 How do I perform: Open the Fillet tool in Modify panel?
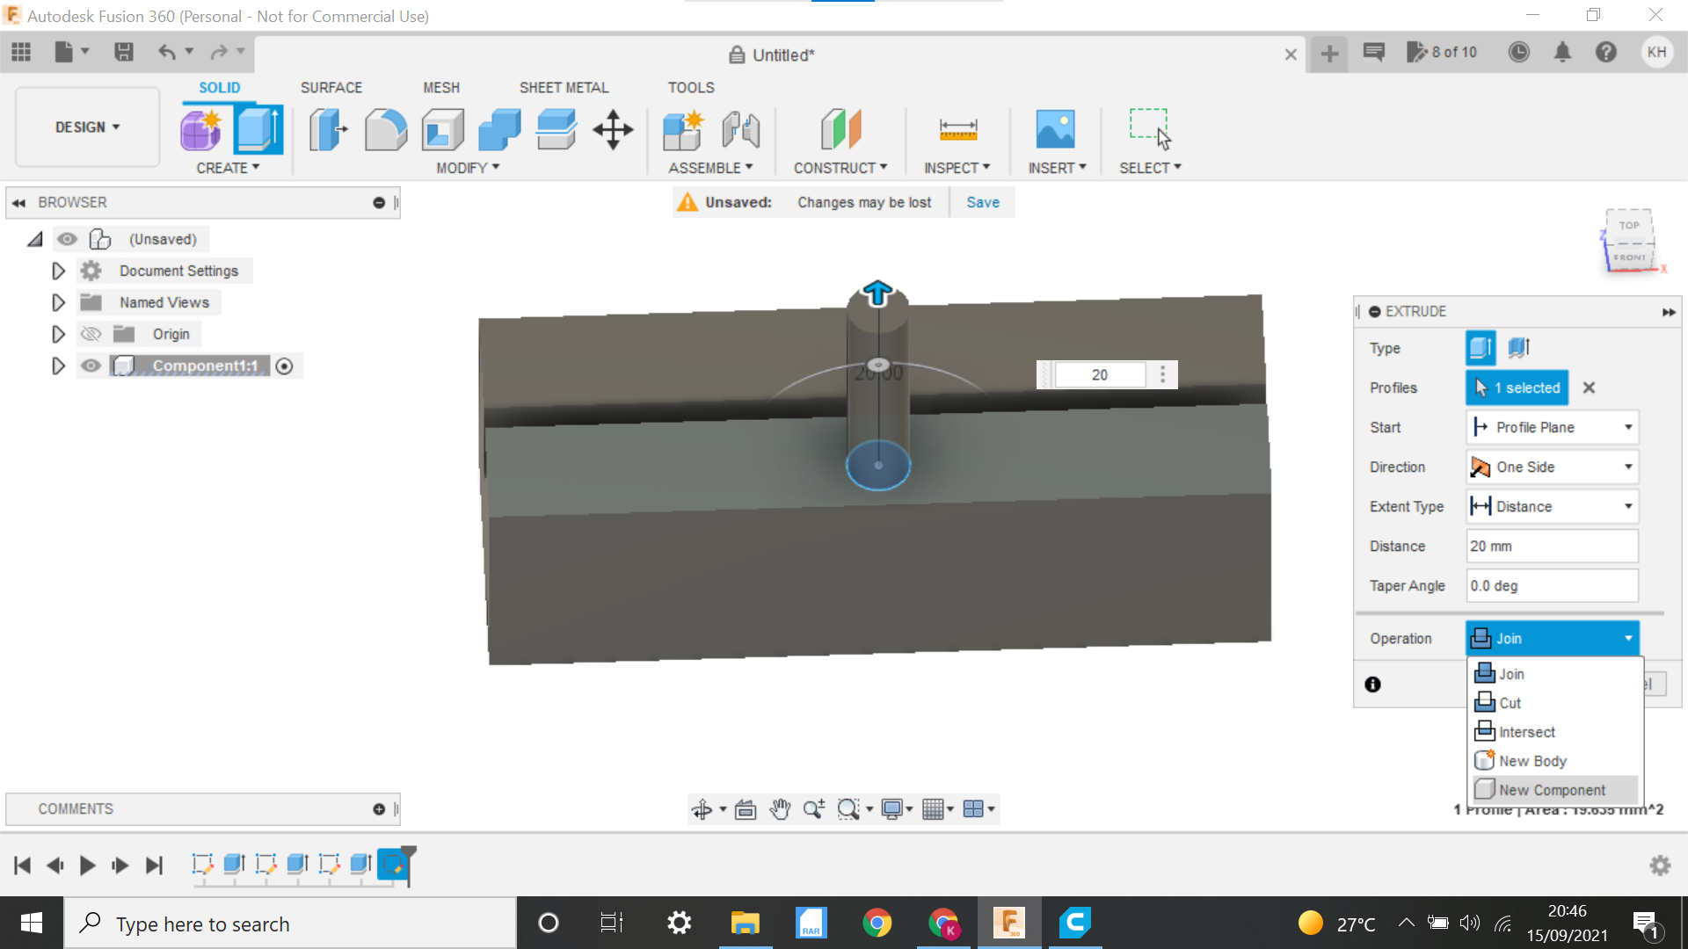point(386,129)
